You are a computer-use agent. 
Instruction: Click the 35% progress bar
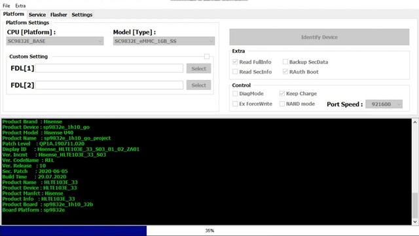tap(209, 231)
